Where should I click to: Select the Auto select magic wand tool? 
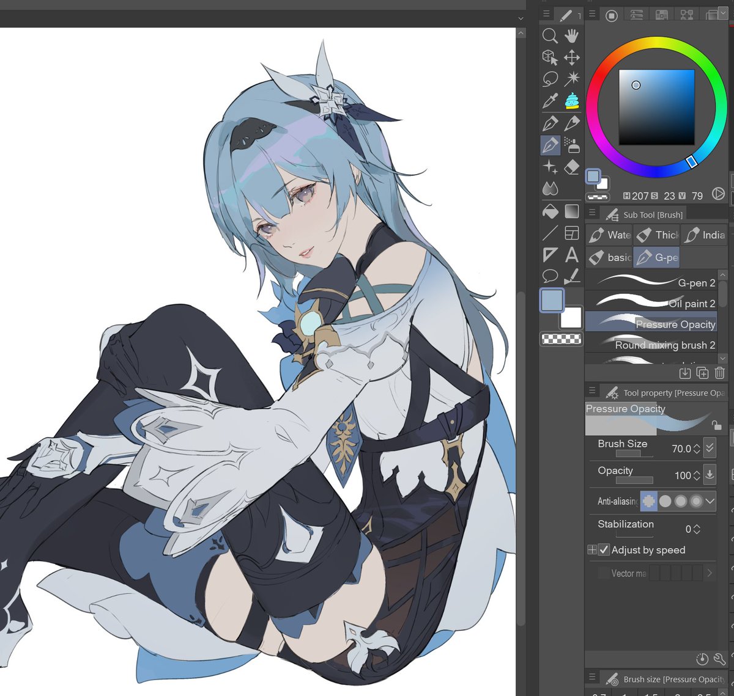[x=572, y=79]
